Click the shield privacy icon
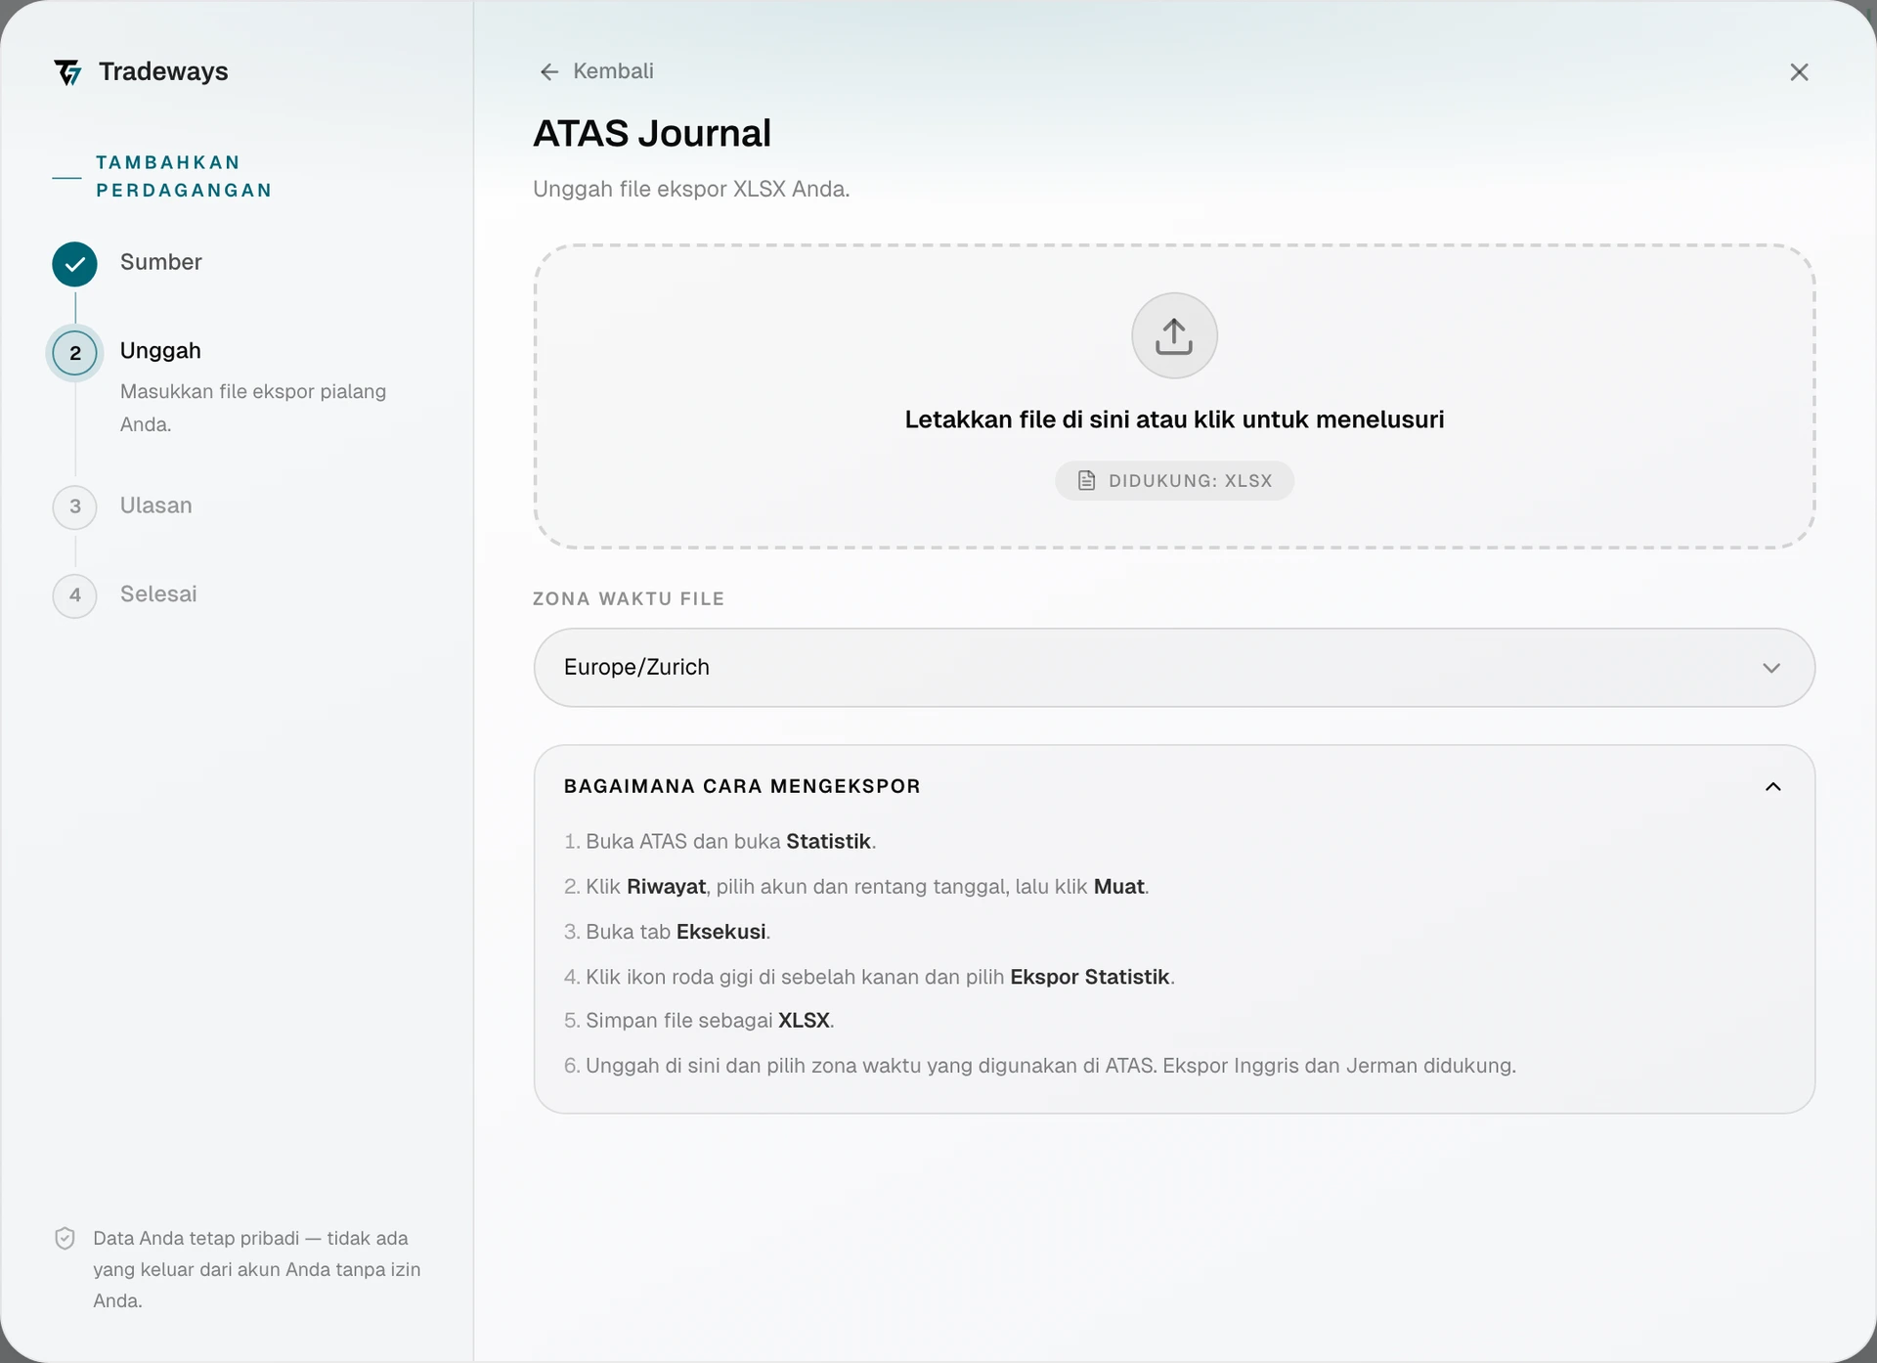 [65, 1239]
